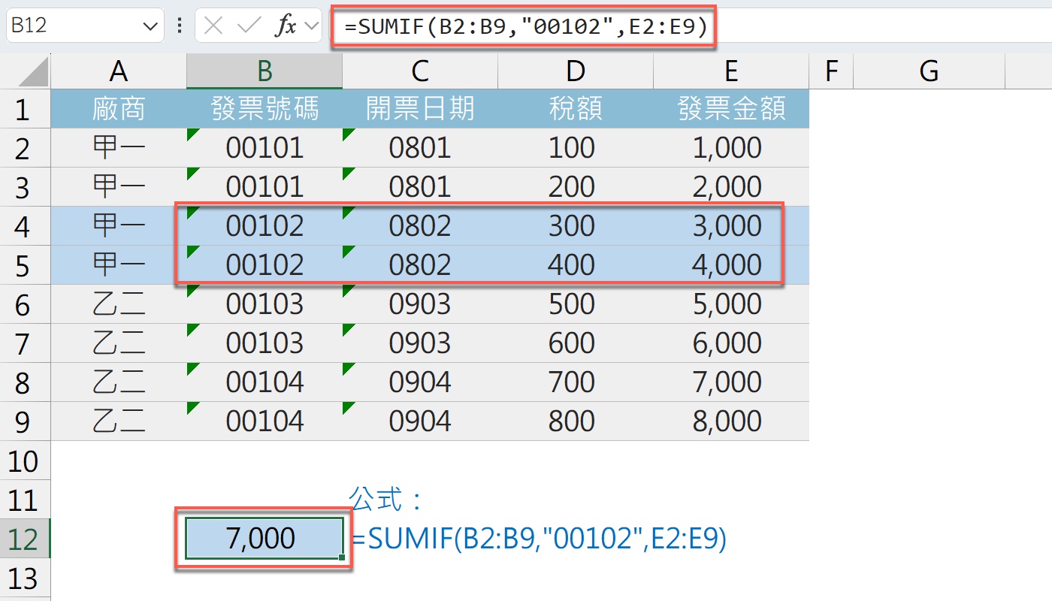
Task: Select row 4 header
Action: [25, 226]
